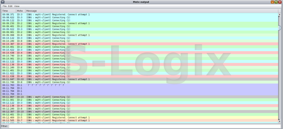Select the log row at 00:10.622
This screenshot has height=129, width=283.
(140, 50)
